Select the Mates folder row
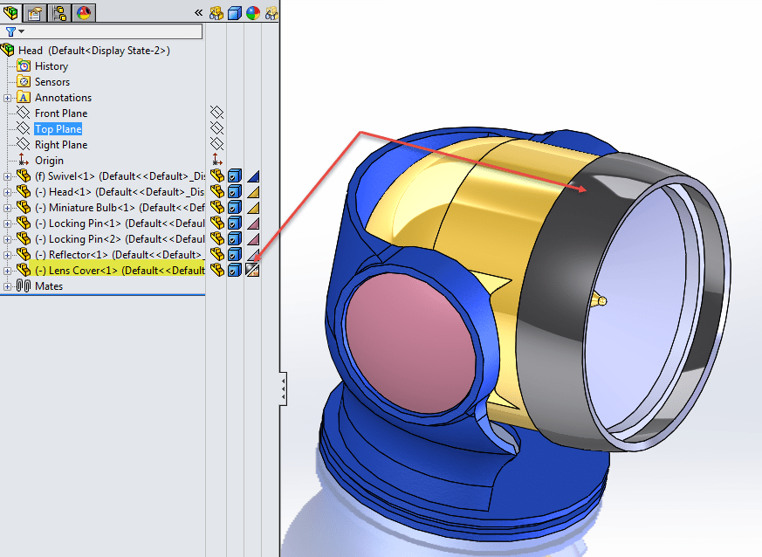This screenshot has width=762, height=557. click(40, 285)
